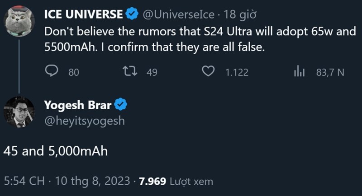Open Yogesh Brar's profile photo
This screenshot has height=196, width=362.
click(x=19, y=112)
